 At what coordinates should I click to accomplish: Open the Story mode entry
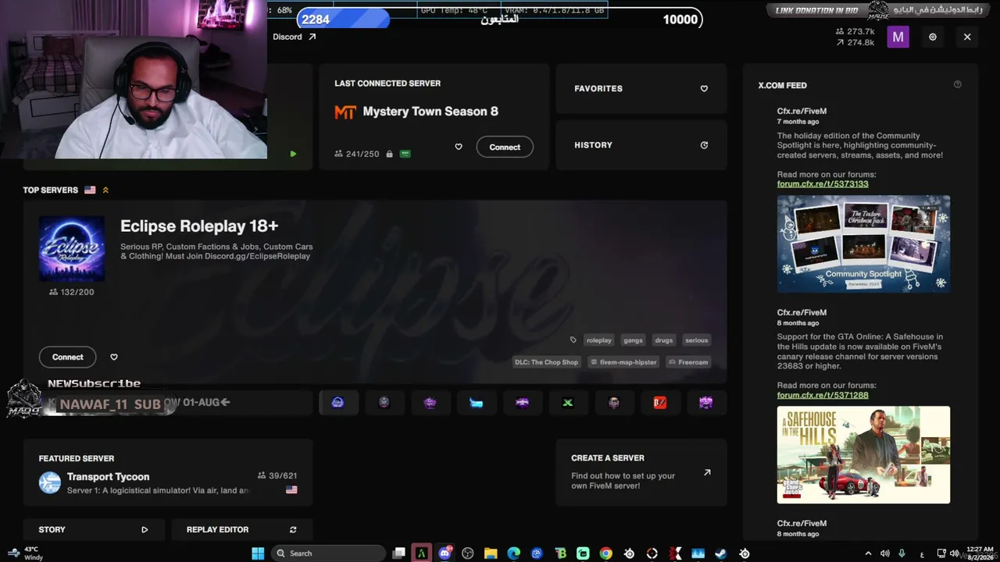click(x=94, y=530)
